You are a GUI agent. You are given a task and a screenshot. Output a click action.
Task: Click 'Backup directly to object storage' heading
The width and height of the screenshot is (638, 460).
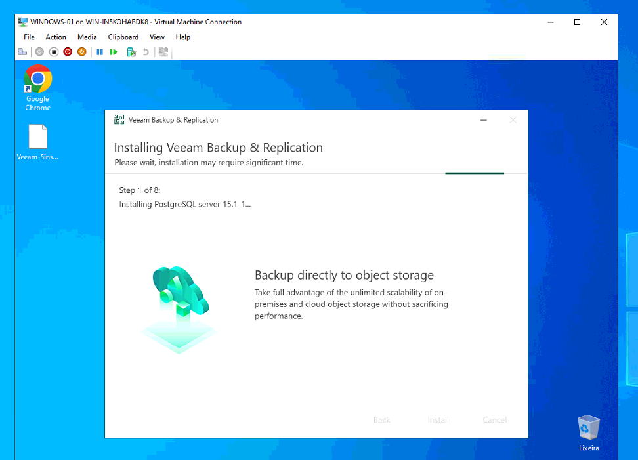344,276
